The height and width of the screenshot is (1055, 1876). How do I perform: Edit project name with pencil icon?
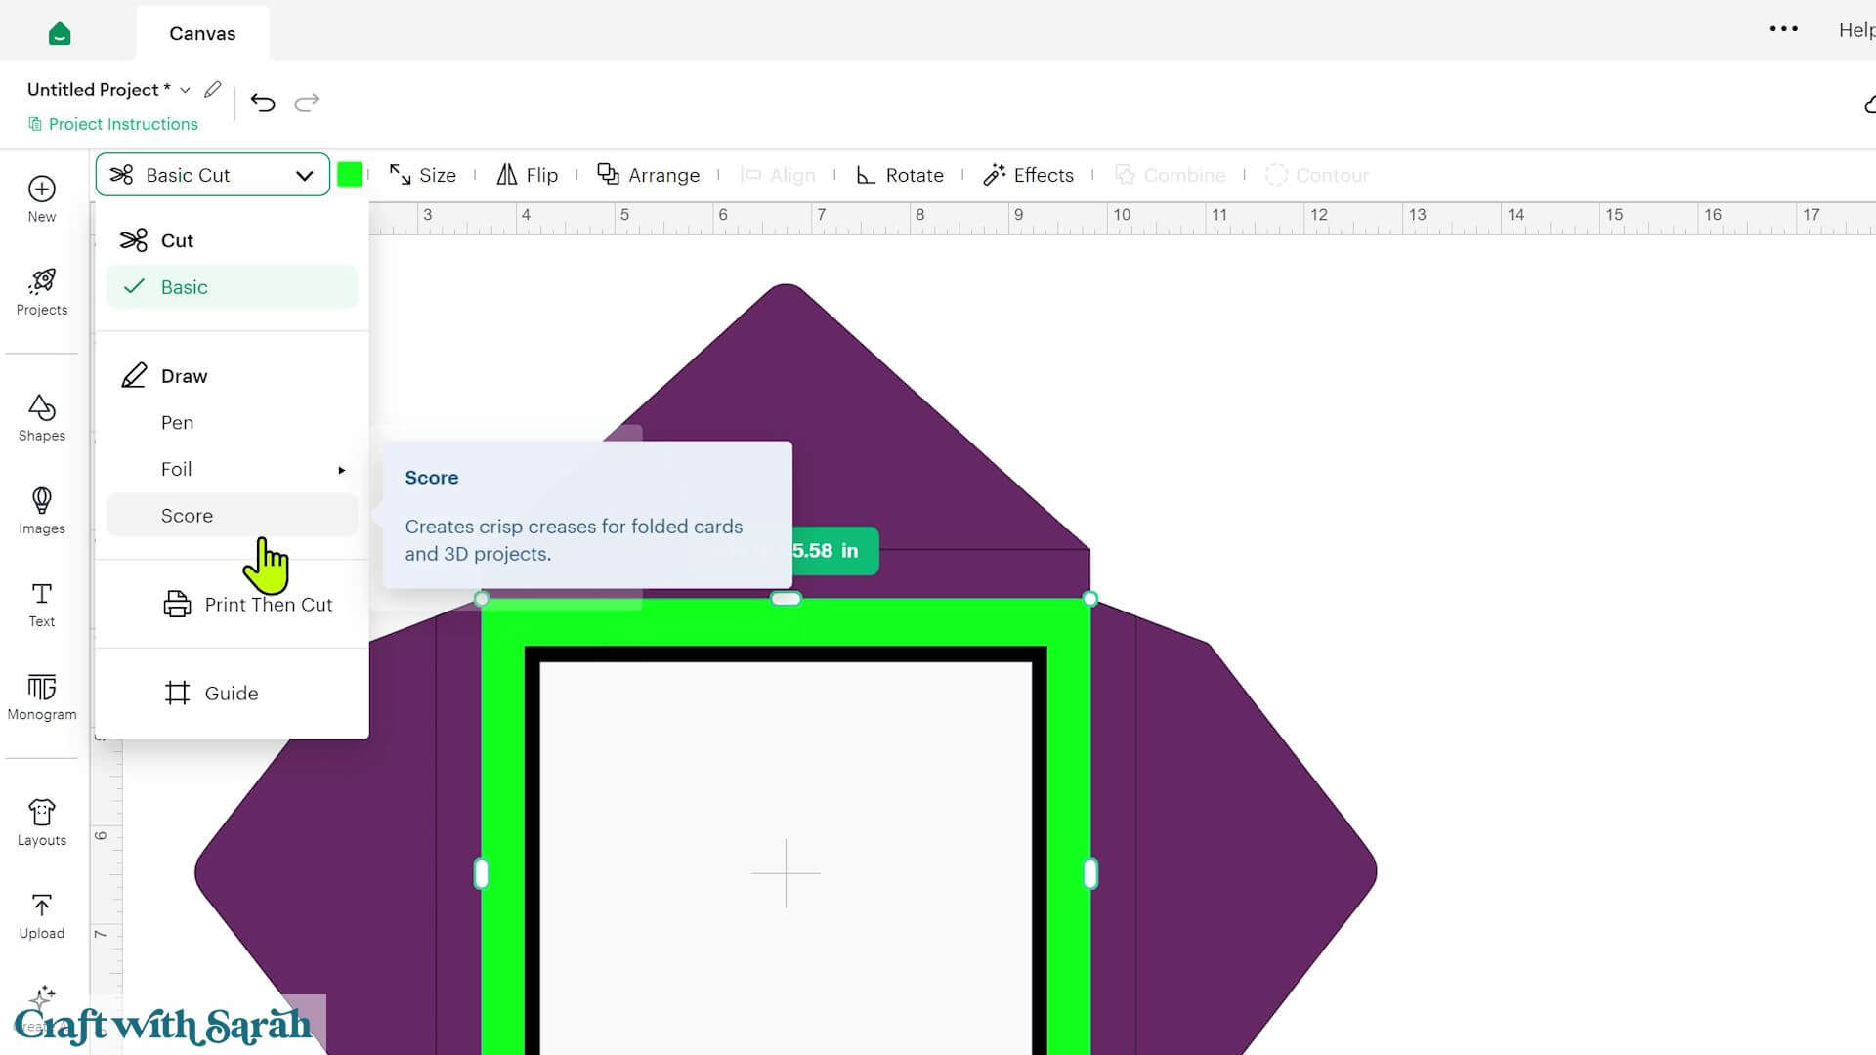click(212, 89)
